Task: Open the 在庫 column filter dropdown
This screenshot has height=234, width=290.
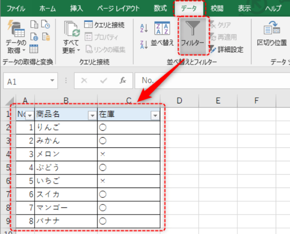Action: coord(155,116)
